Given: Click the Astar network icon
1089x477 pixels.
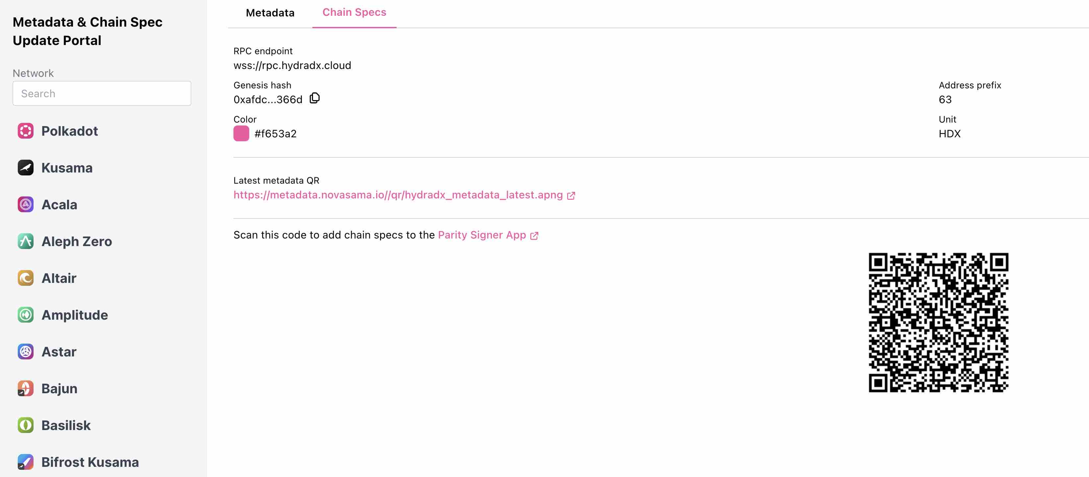Looking at the screenshot, I should coord(25,352).
